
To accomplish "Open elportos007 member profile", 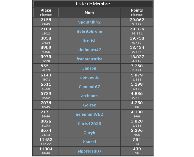I will pos(89,151).
